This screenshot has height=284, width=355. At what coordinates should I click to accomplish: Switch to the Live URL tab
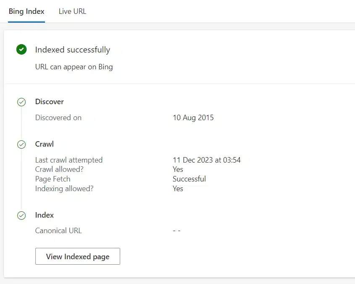point(72,11)
